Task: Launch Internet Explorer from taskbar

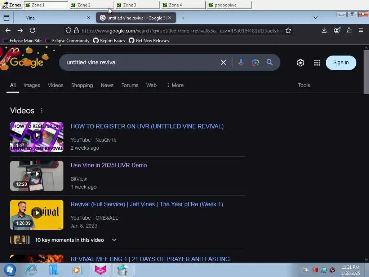Action: [31, 270]
